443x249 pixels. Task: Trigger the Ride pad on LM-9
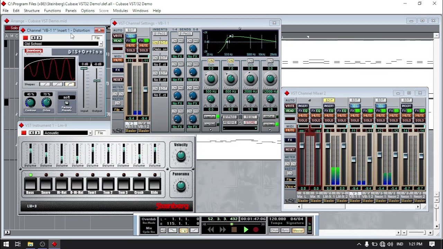pos(154,184)
